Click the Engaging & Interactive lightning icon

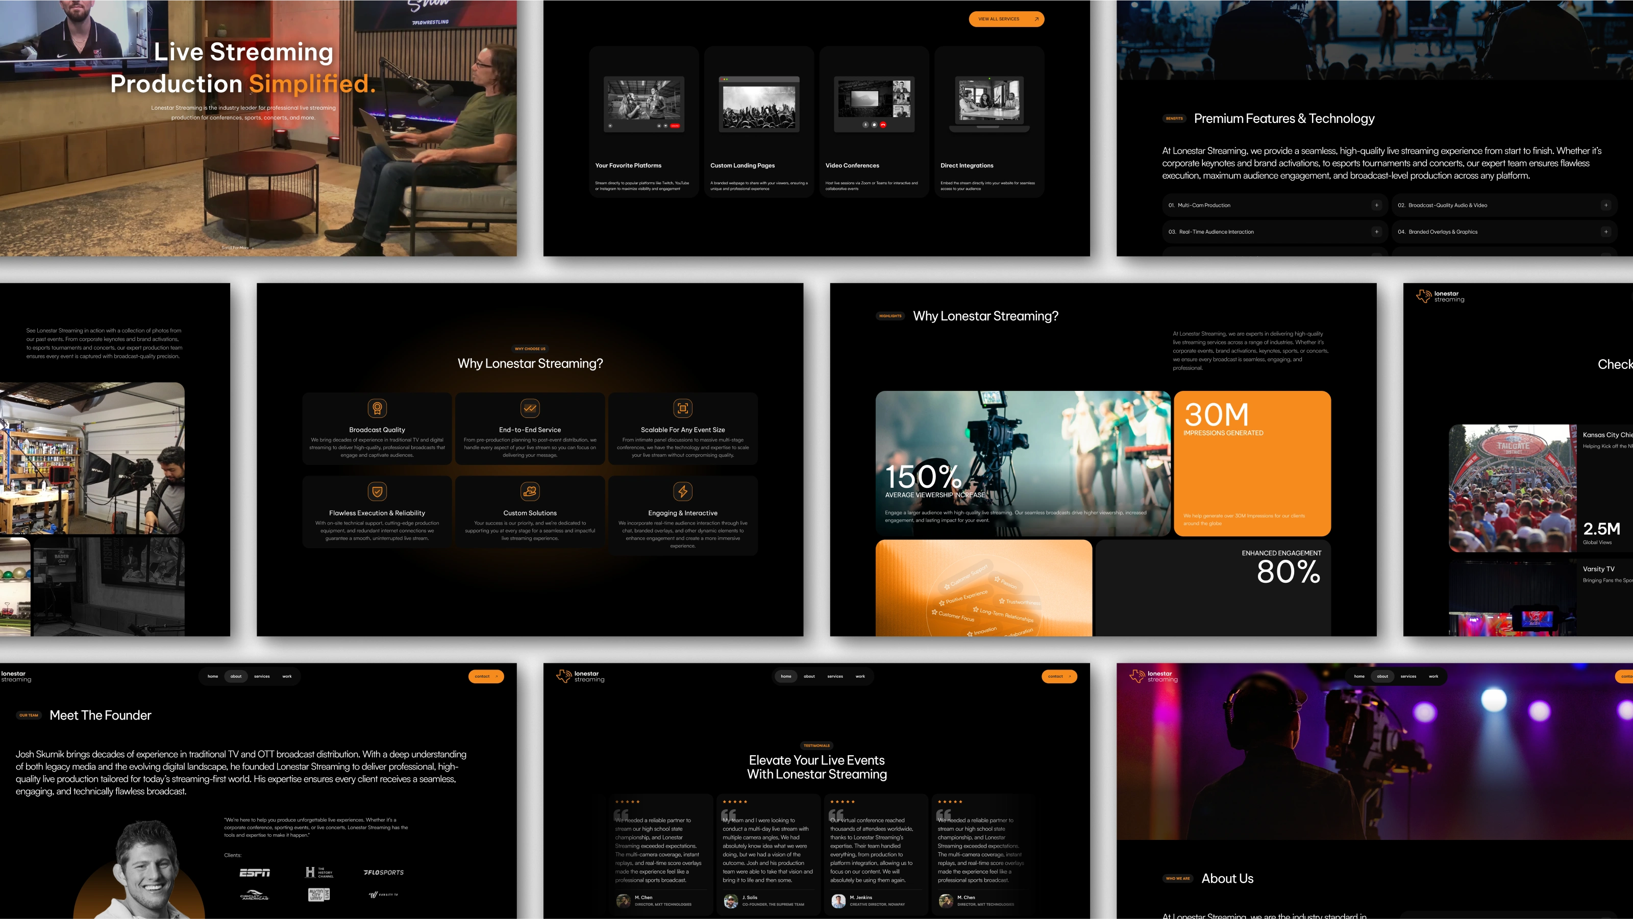coord(683,491)
